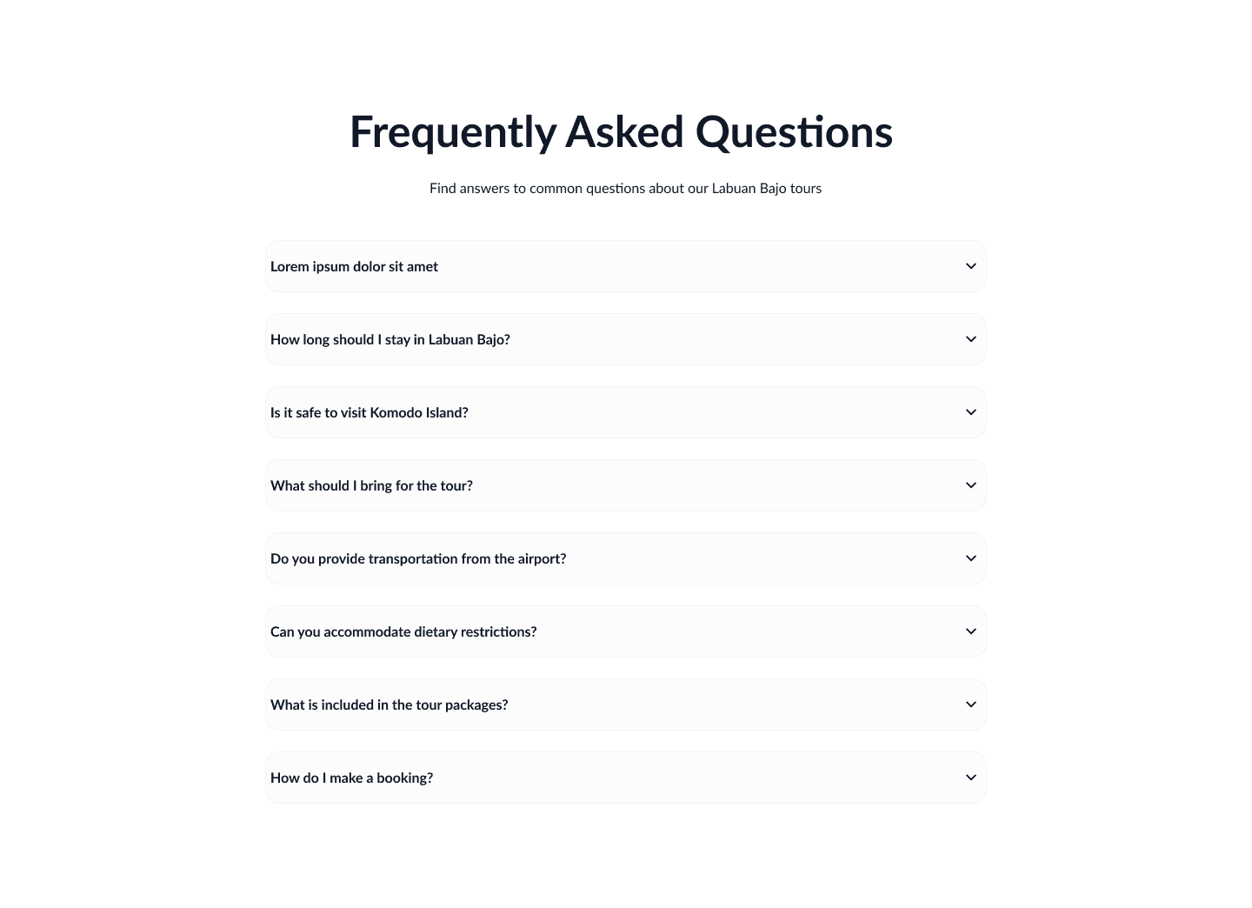Open the 'Lorem ipsum dolor sit amet' accordion item
Screen dimensions: 1252x908
click(x=625, y=266)
